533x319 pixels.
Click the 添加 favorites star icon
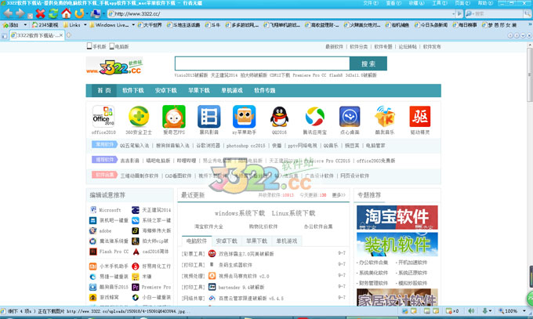[x=5, y=25]
